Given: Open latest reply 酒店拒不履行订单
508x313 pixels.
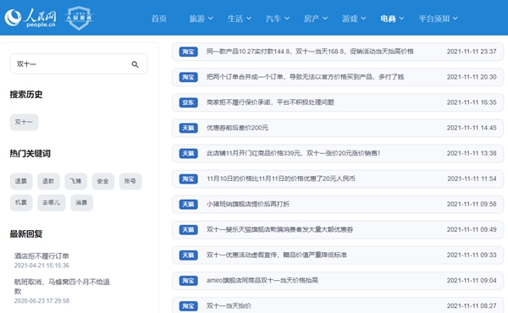Looking at the screenshot, I should (41, 256).
